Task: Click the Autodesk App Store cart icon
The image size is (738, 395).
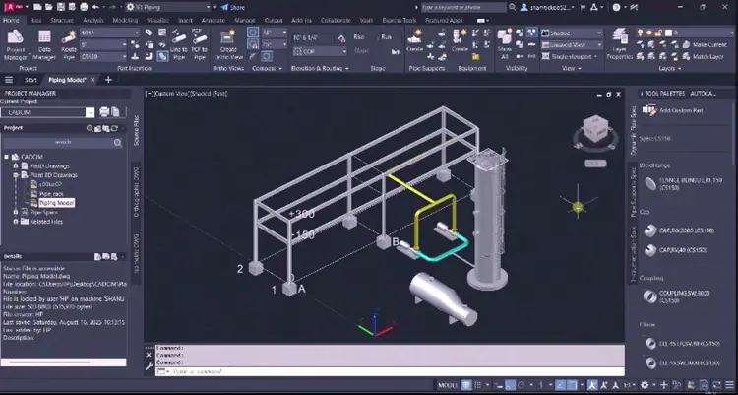Action: click(583, 7)
